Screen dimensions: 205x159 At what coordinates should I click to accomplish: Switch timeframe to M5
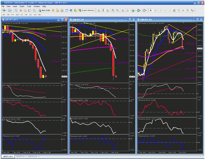[x=8, y=15]
